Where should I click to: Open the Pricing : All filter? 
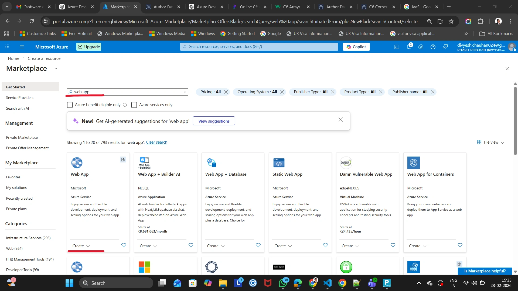pyautogui.click(x=210, y=92)
